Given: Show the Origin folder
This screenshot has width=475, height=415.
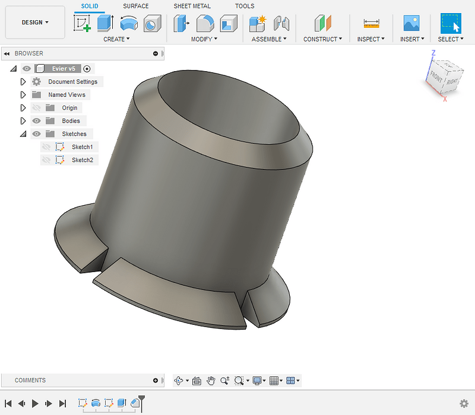Looking at the screenshot, I should (x=36, y=108).
